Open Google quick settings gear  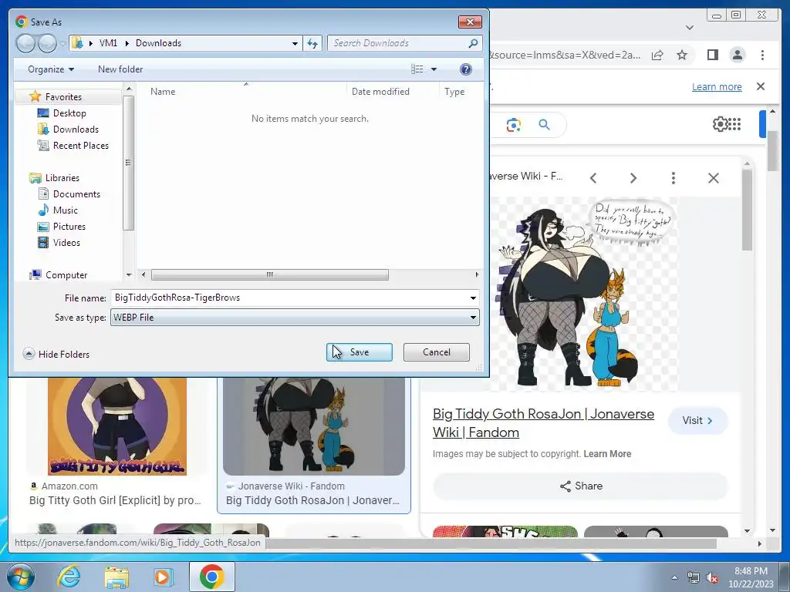tap(720, 124)
